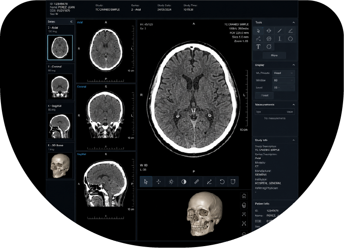Click the Axial viewport label
Screen dimensions: 344x248
[80, 22]
